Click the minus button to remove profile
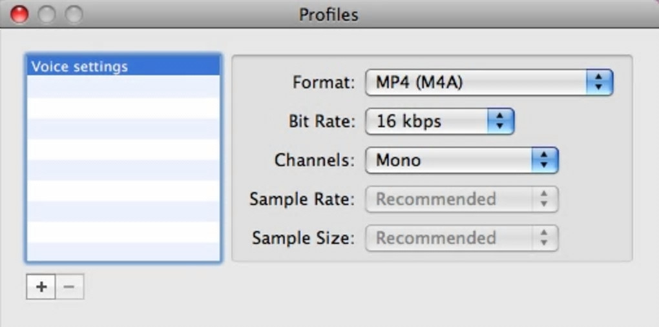This screenshot has height=327, width=659. pyautogui.click(x=70, y=287)
